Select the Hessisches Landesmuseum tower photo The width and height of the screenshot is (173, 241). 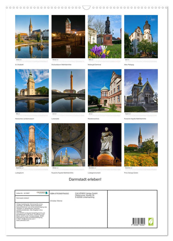32,91
